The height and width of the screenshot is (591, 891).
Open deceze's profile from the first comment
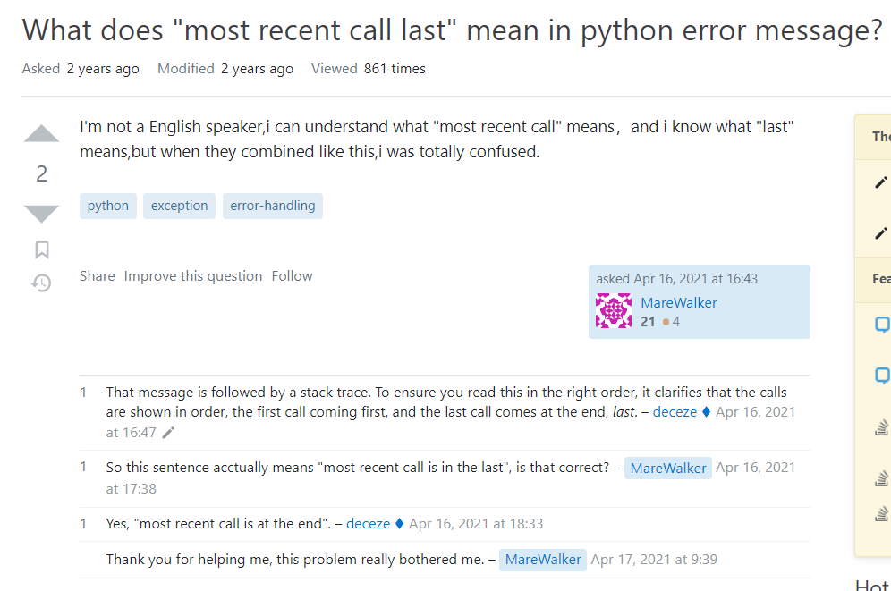click(x=675, y=412)
